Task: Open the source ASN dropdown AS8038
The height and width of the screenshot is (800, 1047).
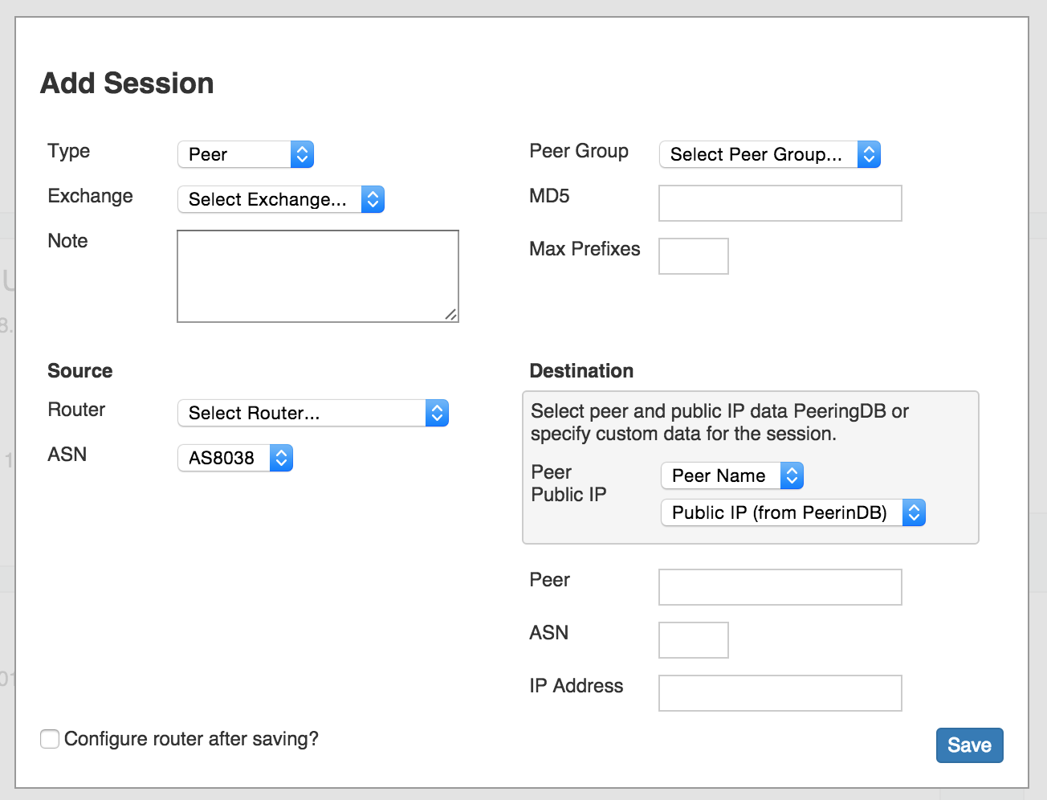Action: (234, 458)
